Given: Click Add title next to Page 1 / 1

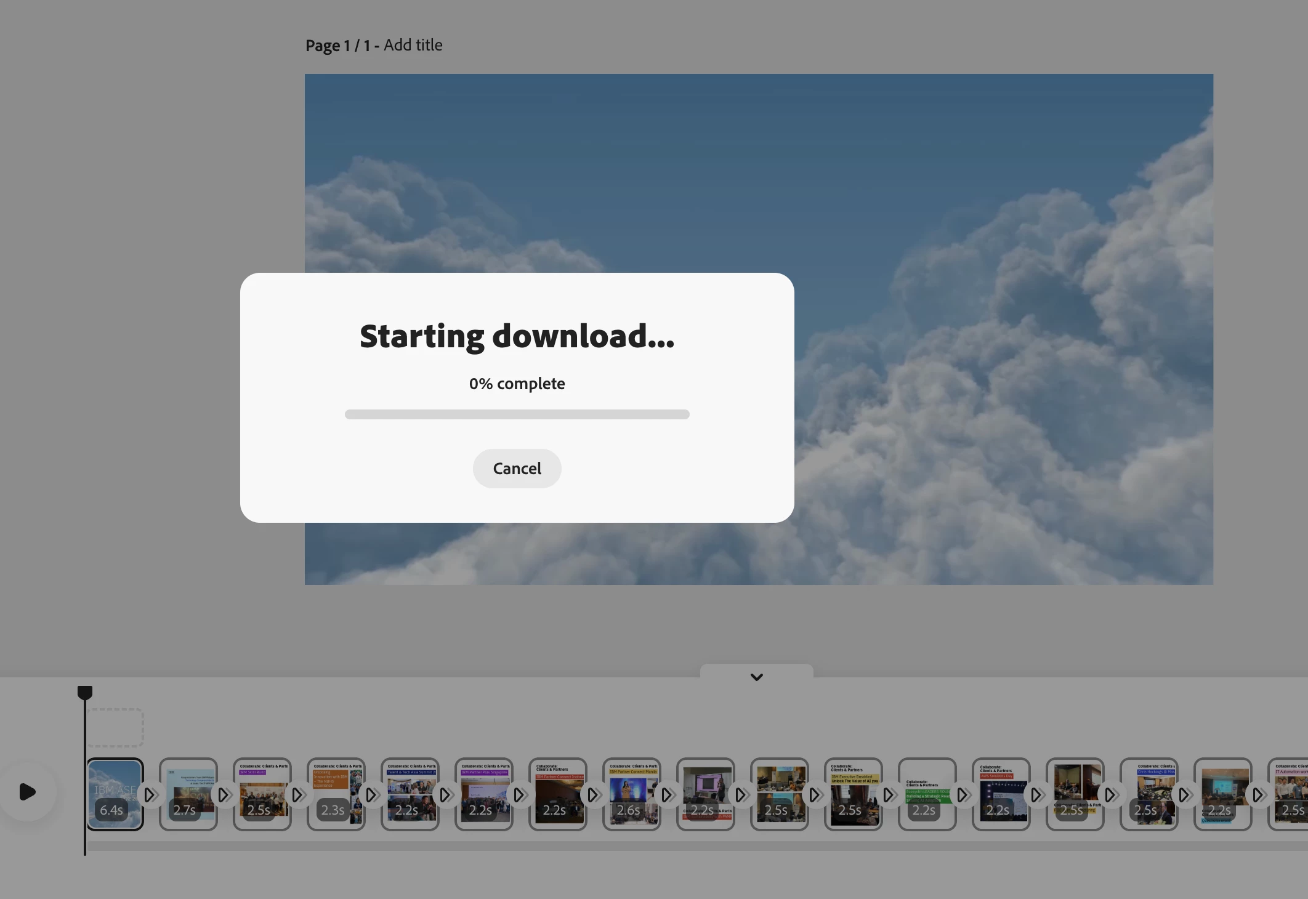Looking at the screenshot, I should tap(413, 45).
